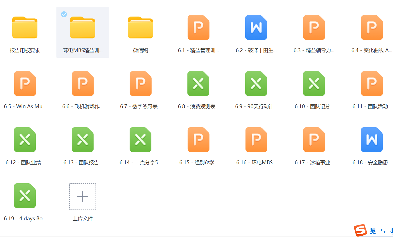This screenshot has height=241, width=393.
Task: Click the 上传文件 upload tile
Action: click(x=83, y=196)
